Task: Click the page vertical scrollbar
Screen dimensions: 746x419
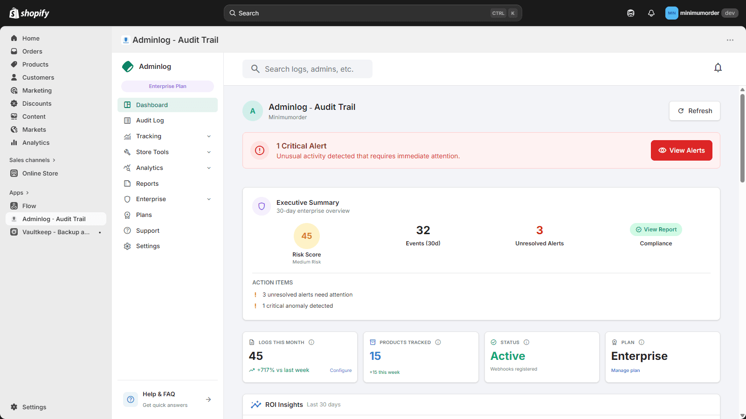Action: [742, 138]
